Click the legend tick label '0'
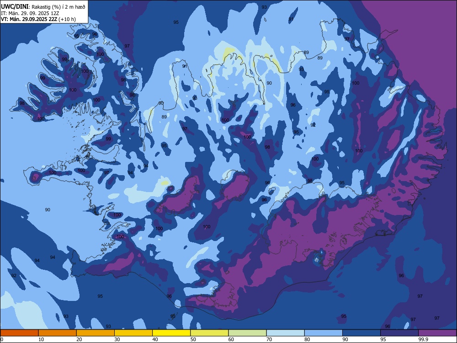The height and width of the screenshot is (343, 457). coord(2,339)
